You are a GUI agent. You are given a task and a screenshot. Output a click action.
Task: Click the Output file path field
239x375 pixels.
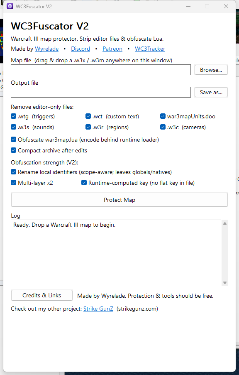tap(101, 92)
